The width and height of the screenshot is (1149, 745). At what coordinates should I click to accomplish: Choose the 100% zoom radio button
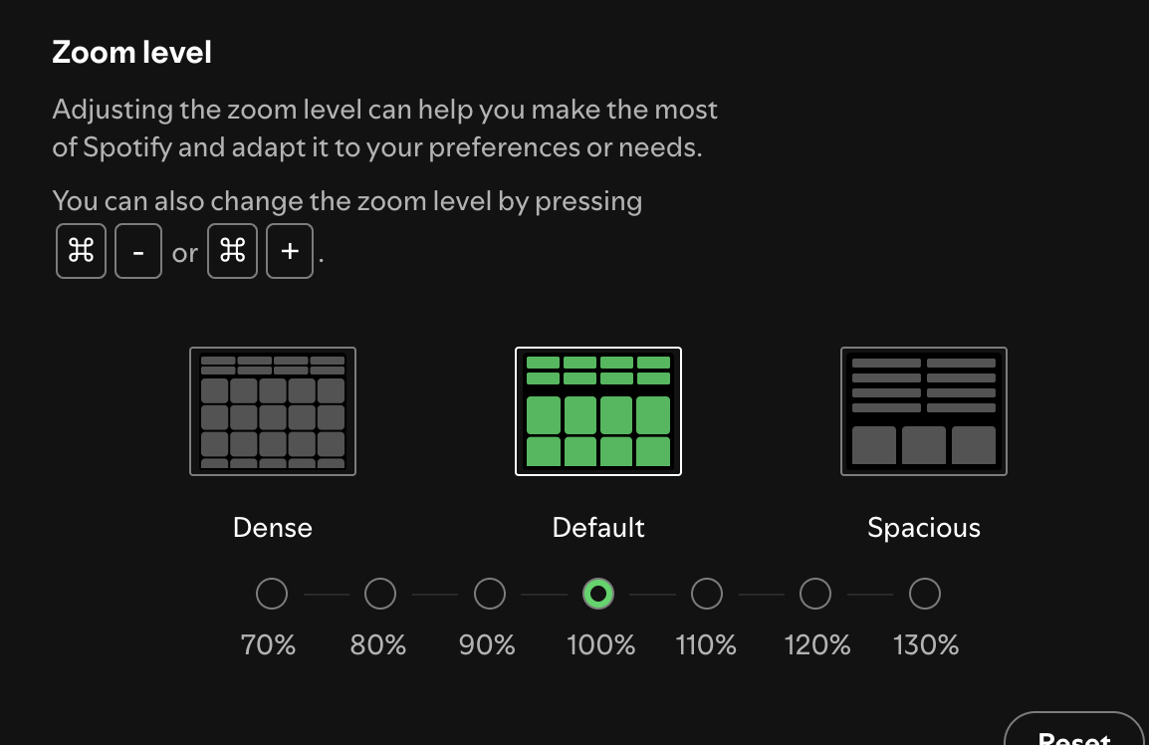tap(598, 594)
